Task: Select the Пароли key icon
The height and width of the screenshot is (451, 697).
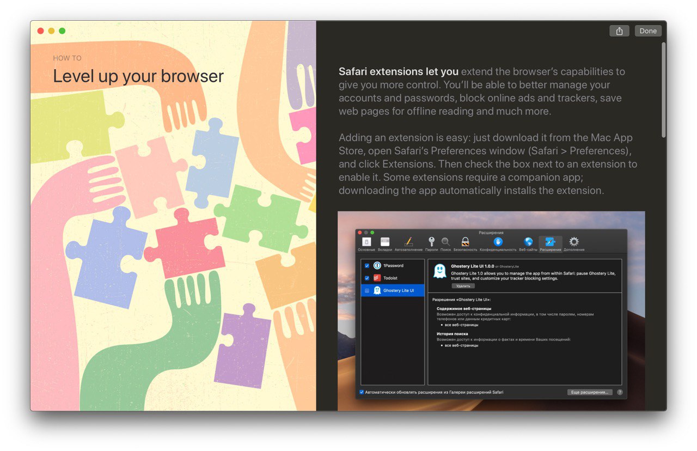Action: coord(431,241)
